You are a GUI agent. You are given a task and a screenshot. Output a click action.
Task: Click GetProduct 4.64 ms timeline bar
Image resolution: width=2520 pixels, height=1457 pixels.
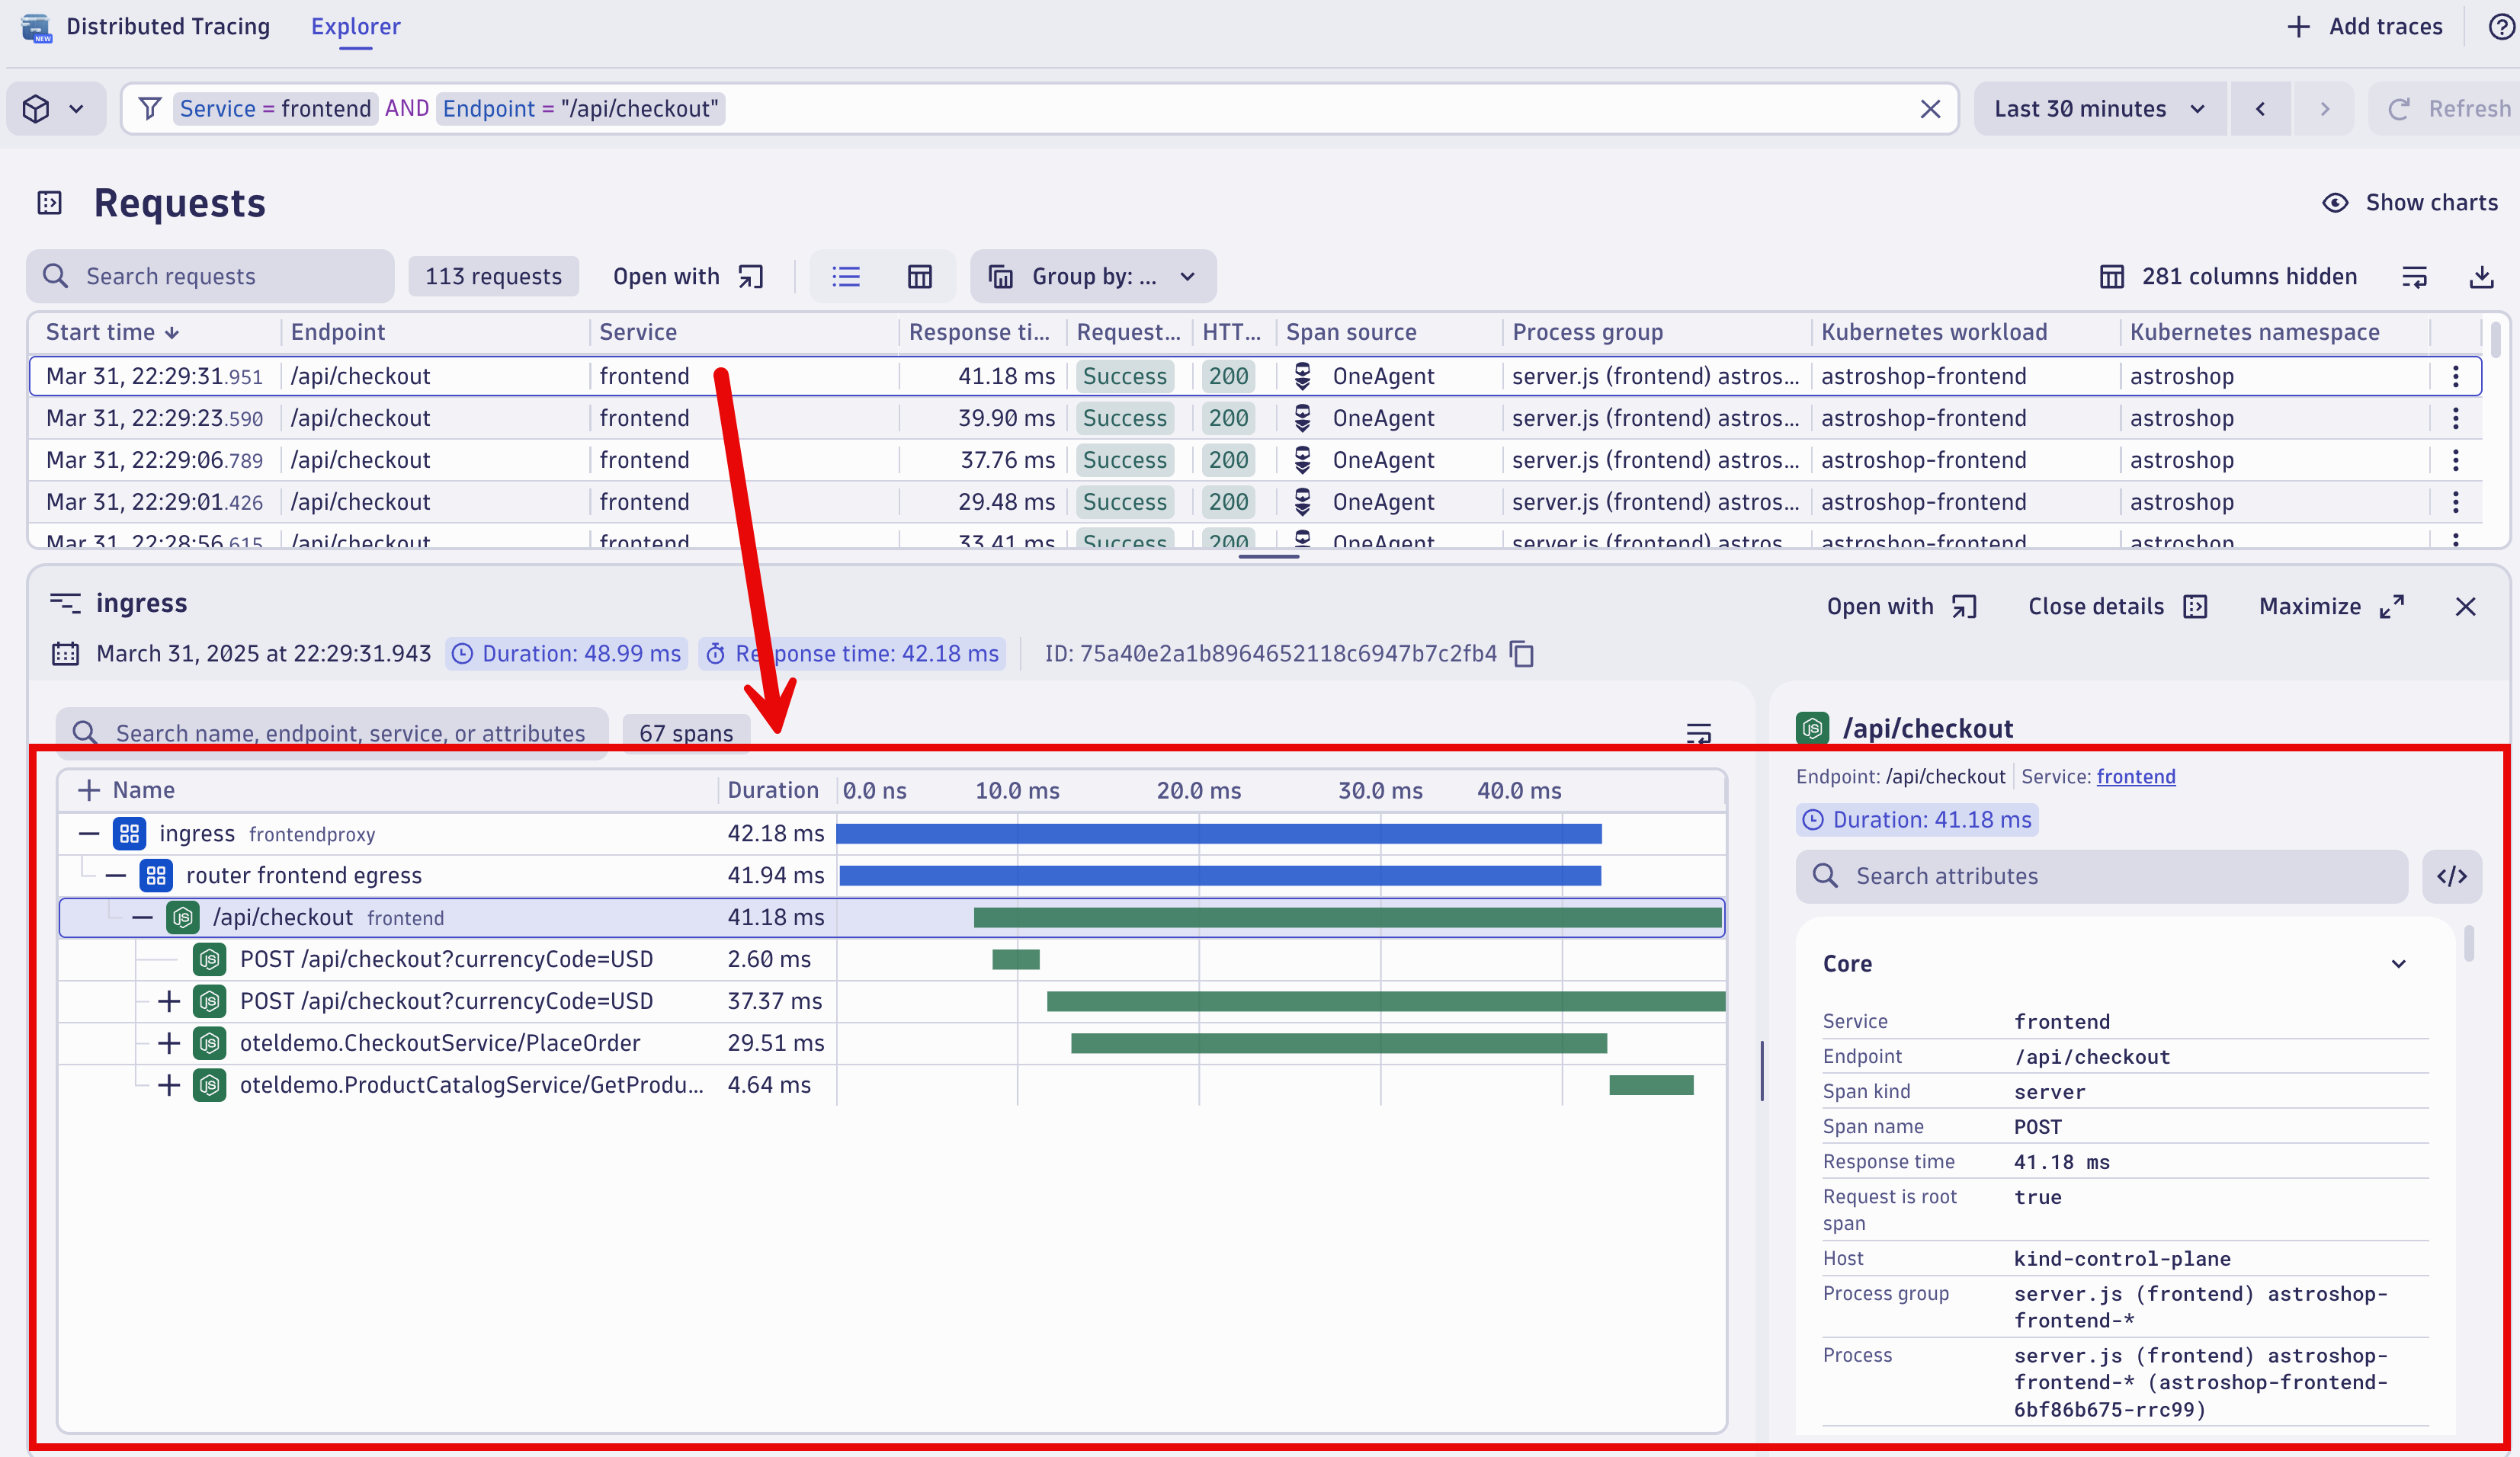point(1651,1085)
